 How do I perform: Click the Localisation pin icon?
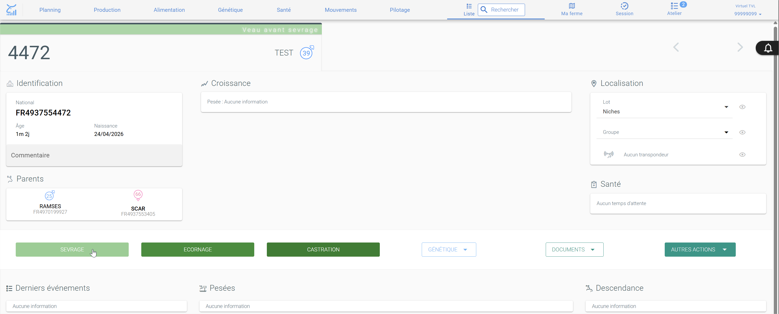[x=594, y=84]
